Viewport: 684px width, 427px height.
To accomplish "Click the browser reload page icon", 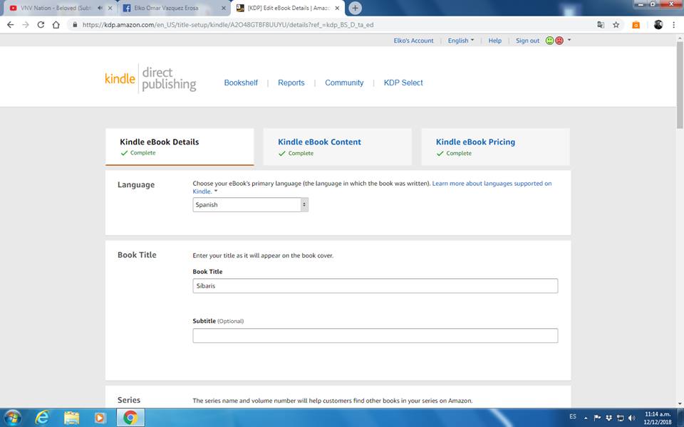I will pos(41,24).
